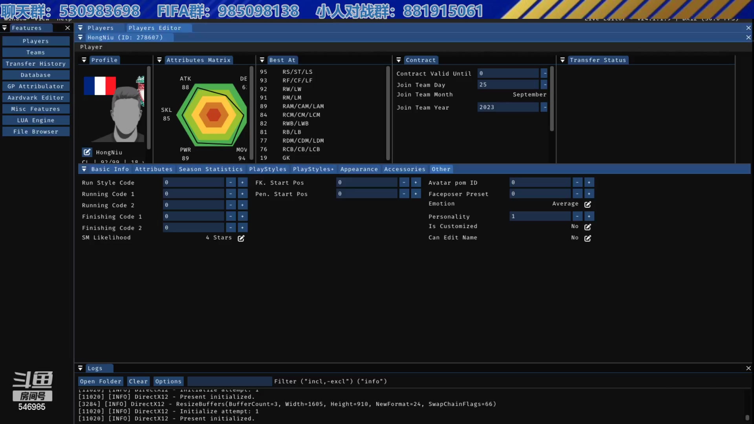Decrease the Contract Valid Until value

tap(544, 73)
